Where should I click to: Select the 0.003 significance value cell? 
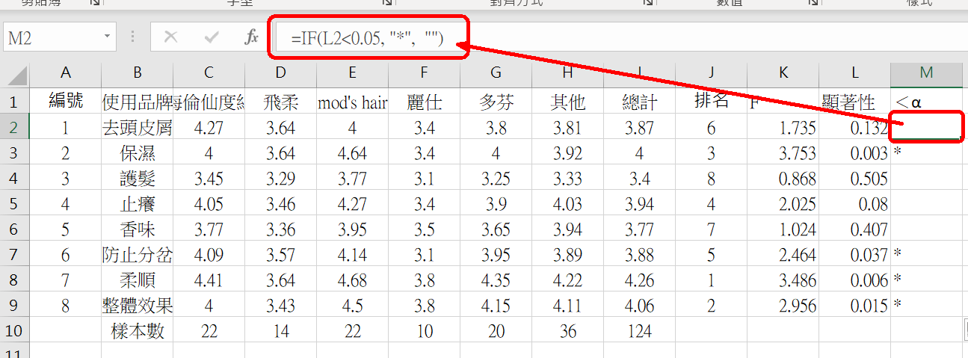click(x=854, y=153)
